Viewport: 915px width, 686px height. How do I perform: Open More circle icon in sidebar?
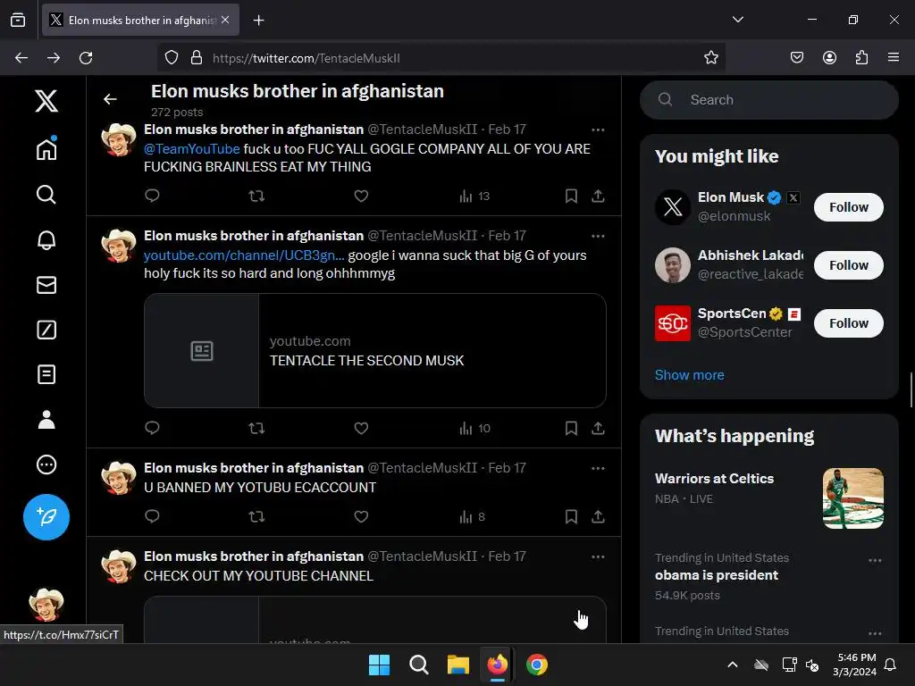pyautogui.click(x=46, y=464)
